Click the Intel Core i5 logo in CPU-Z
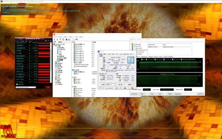This screenshot has height=139, width=222. click(x=131, y=60)
